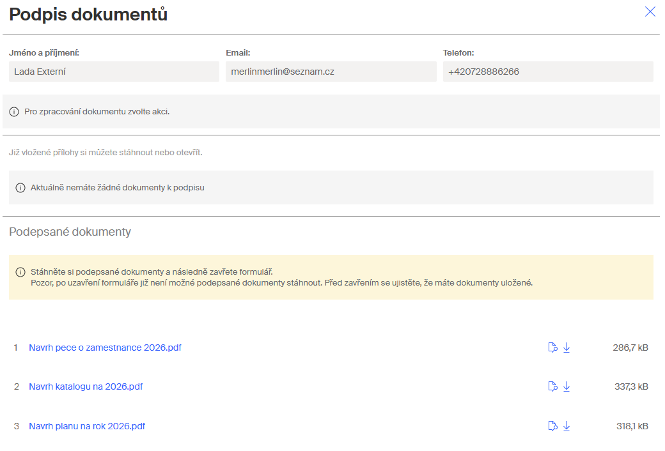Click info icon beside Aktuálně nemáte žádné dokumenty

(20, 188)
